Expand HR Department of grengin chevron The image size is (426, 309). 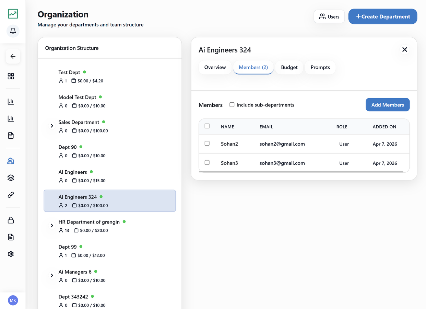(52, 226)
